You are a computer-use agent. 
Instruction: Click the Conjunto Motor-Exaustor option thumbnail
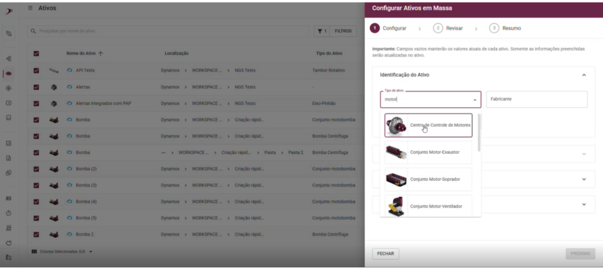pyautogui.click(x=396, y=152)
